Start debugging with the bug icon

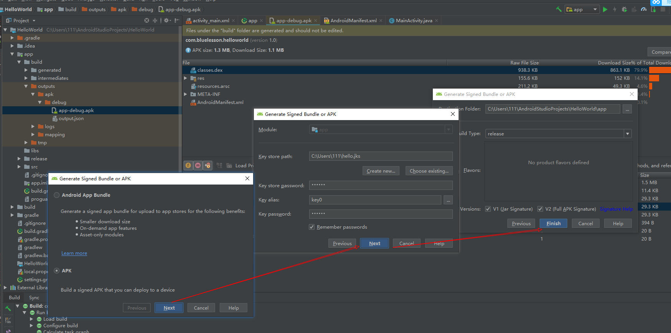(x=625, y=9)
